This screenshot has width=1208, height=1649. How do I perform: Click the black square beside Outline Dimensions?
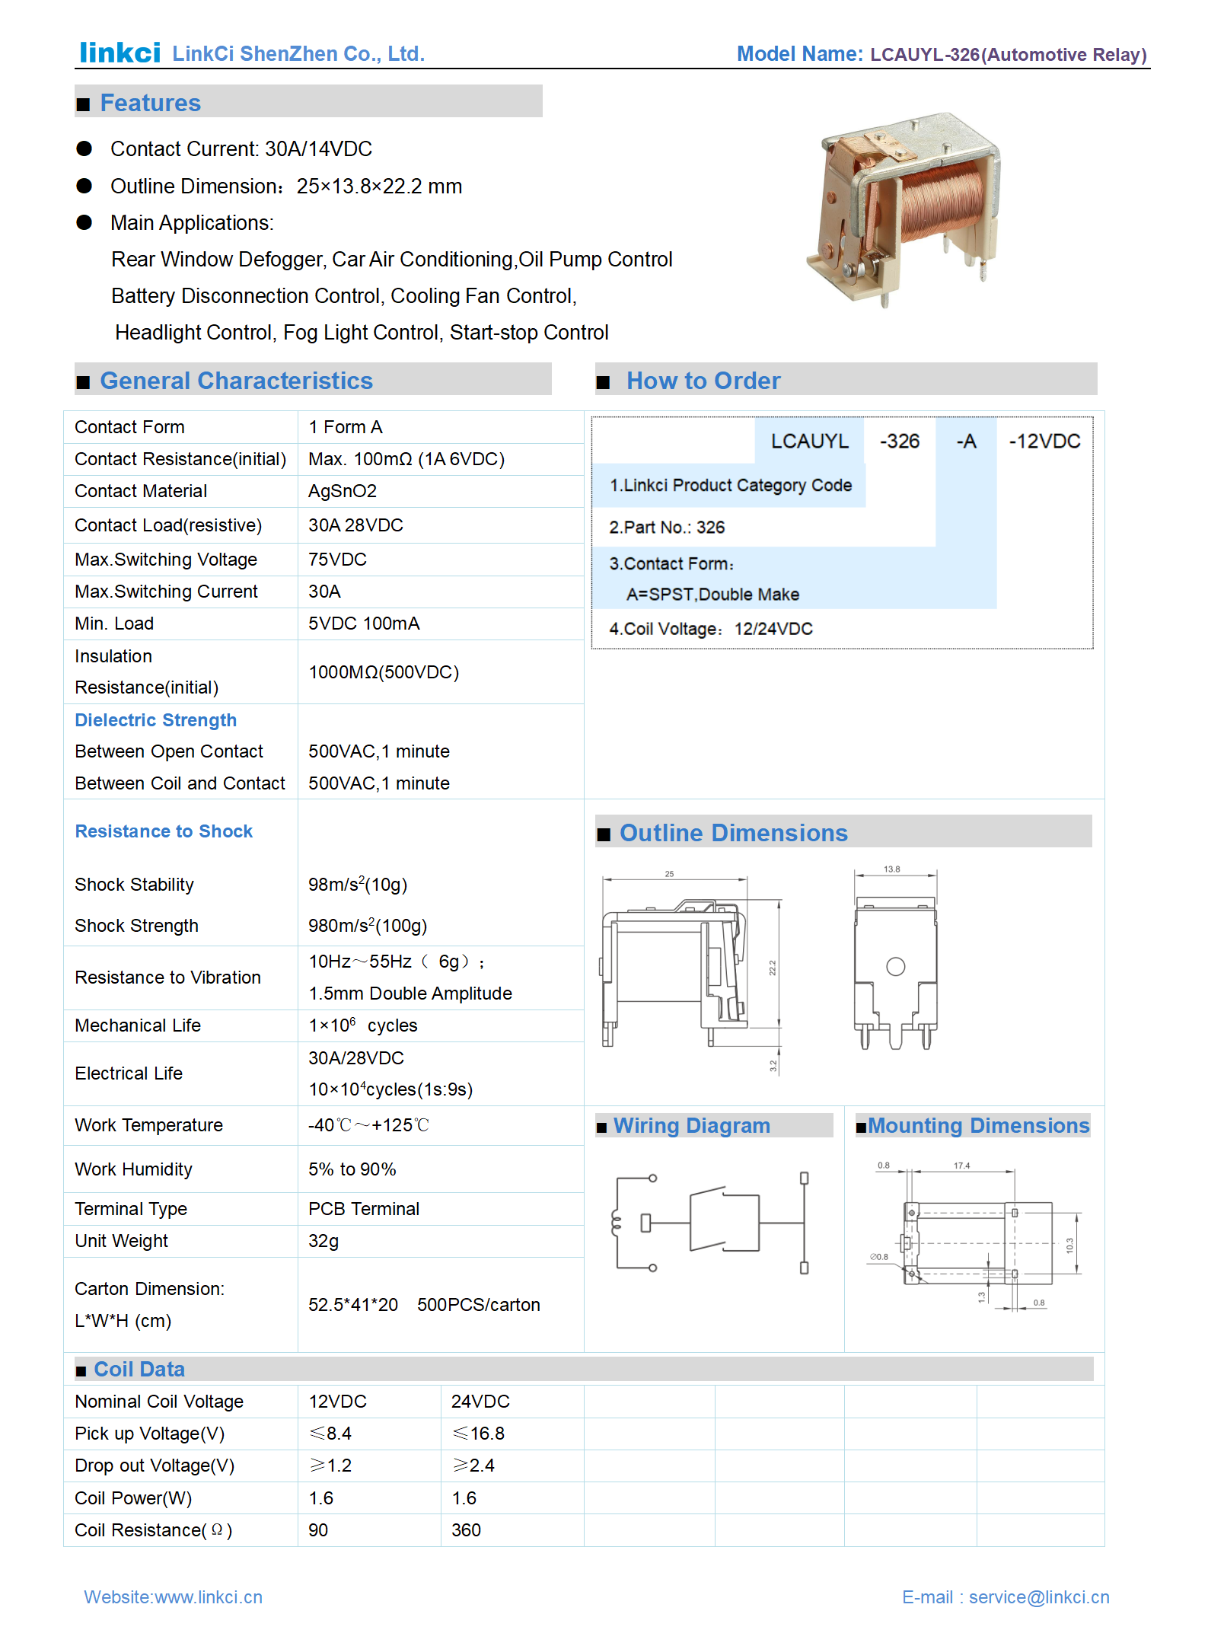coord(604,834)
